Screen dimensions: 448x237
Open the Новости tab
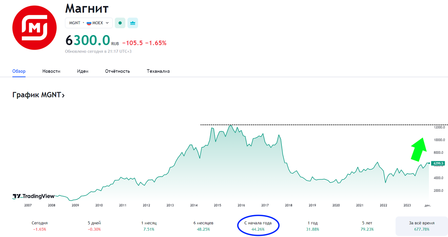coord(51,71)
